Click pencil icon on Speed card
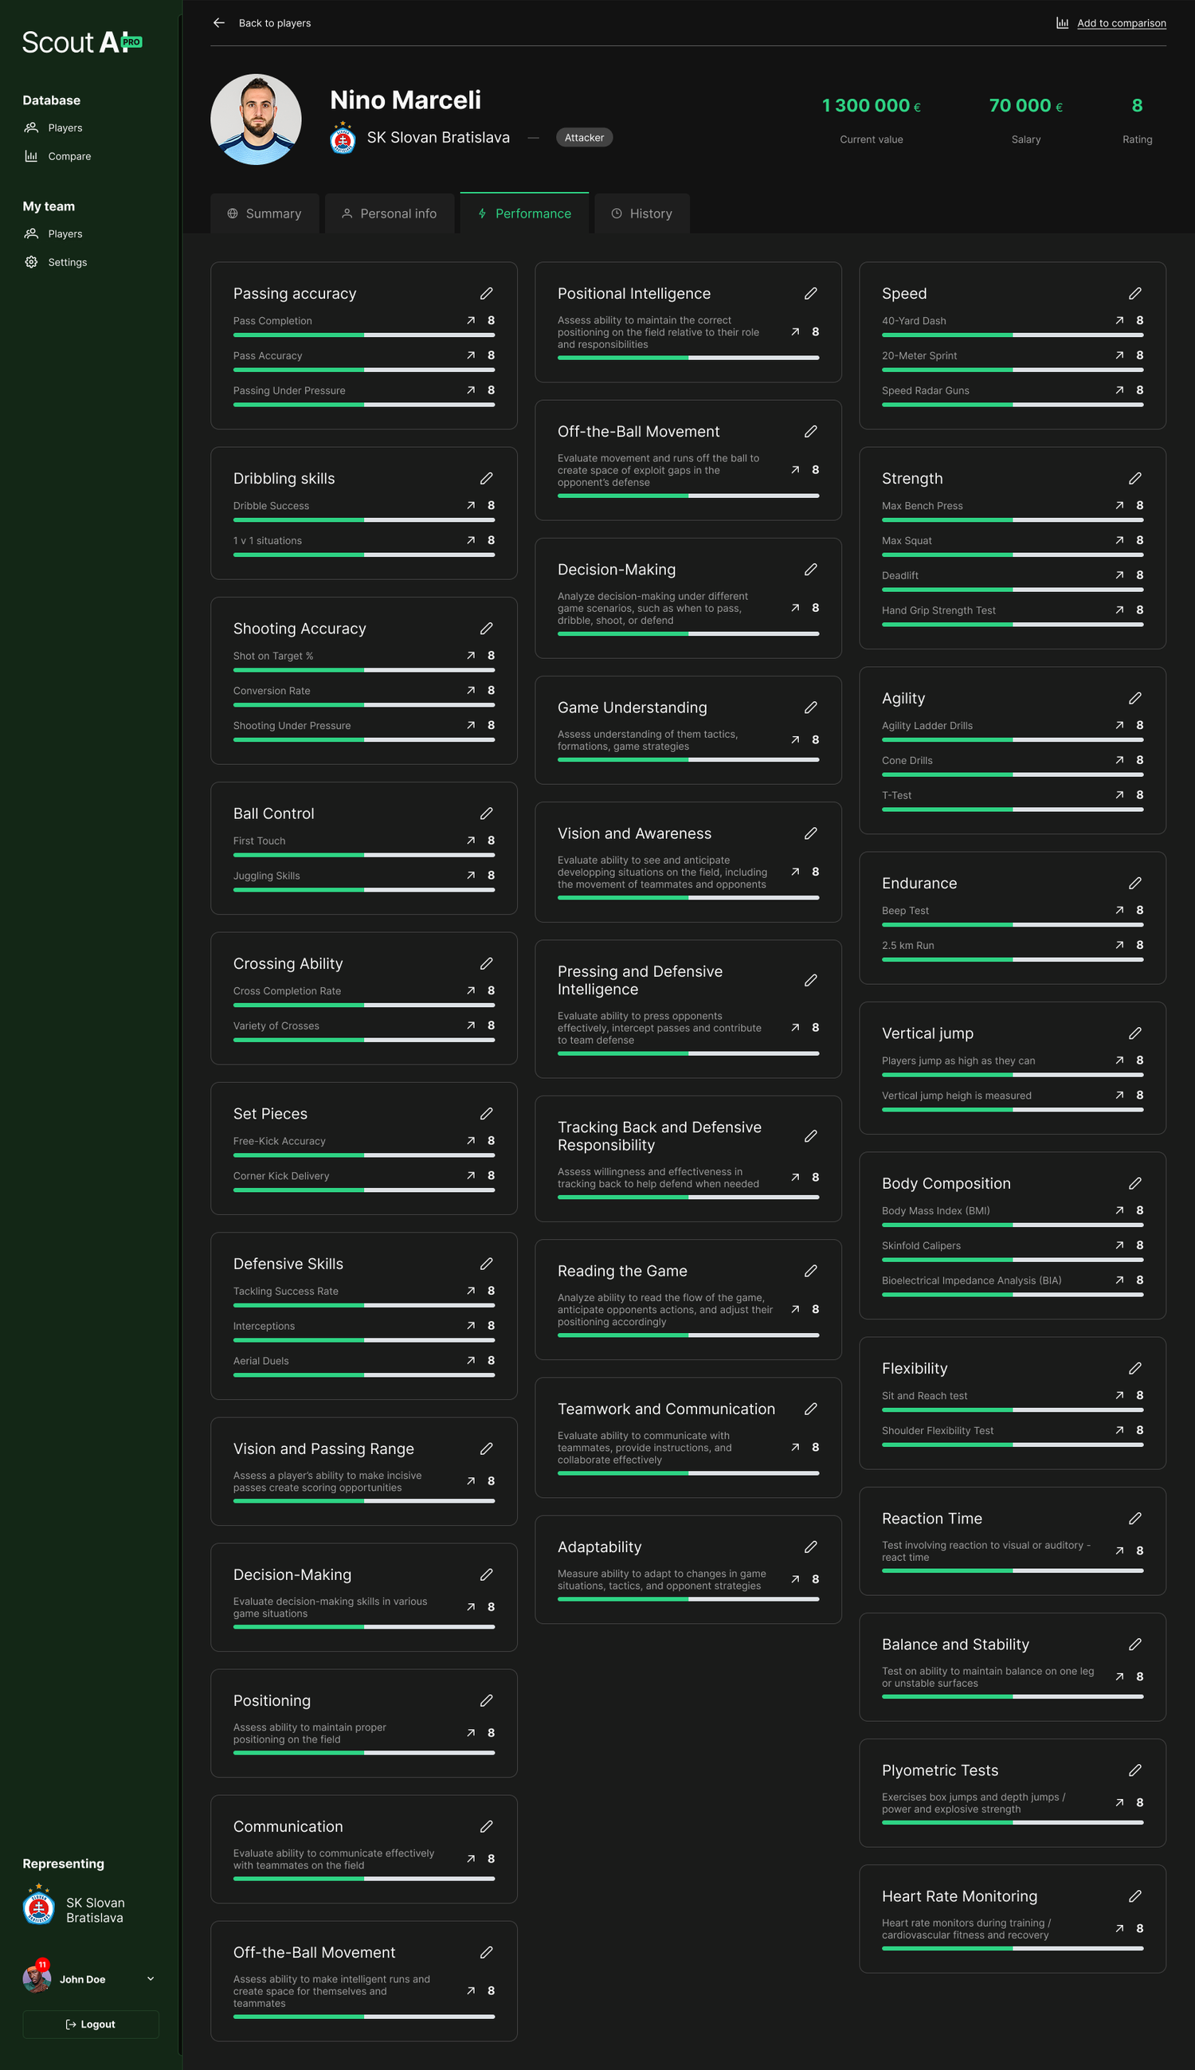Viewport: 1195px width, 2070px height. [x=1134, y=293]
